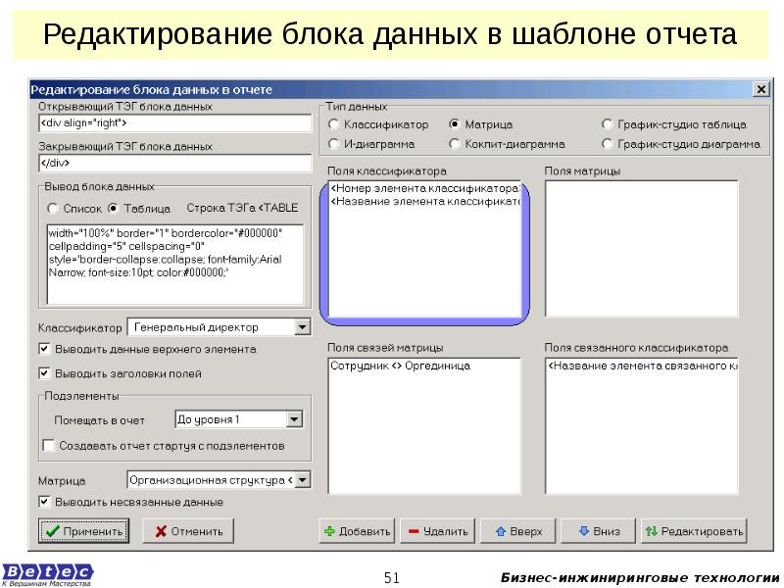The image size is (784, 588).
Task: Click the red minus Delete icon
Action: point(414,531)
